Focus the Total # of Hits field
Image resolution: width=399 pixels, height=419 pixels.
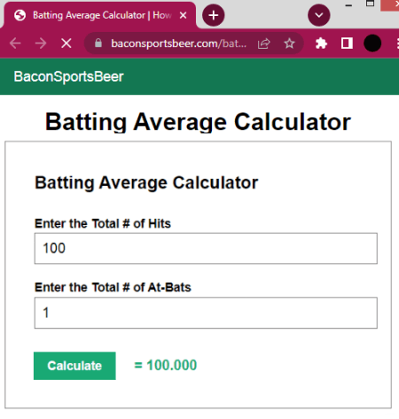[206, 248]
